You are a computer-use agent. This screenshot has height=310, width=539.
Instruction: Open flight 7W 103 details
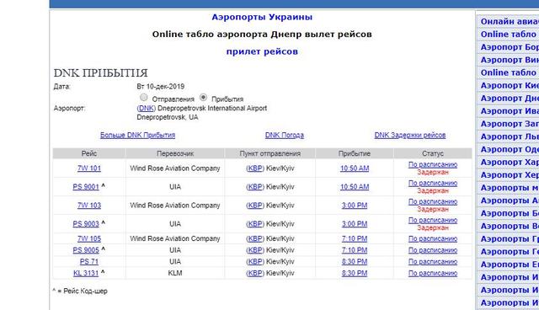click(x=89, y=206)
